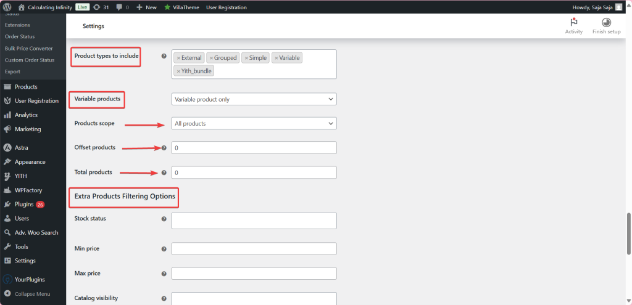
Task: Open Custom Order Status submenu item
Action: coord(30,60)
